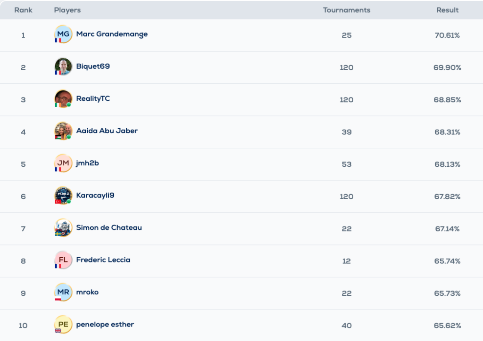
Task: Click the JM avatar for jmh2b
Action: tap(63, 163)
